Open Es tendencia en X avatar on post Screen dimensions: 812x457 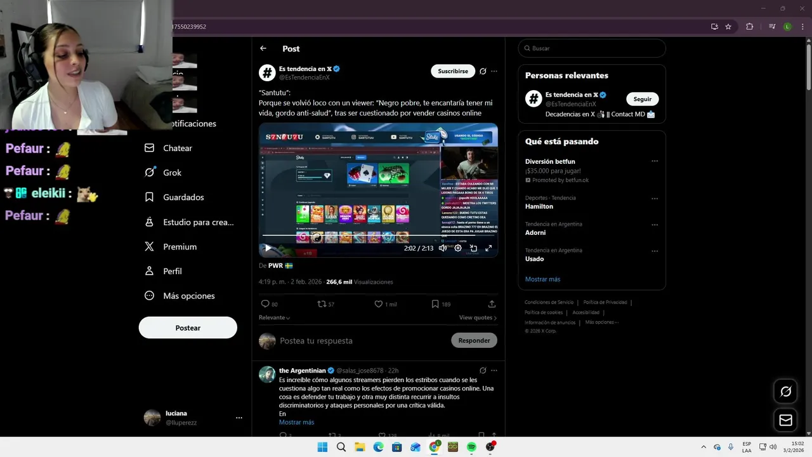267,72
